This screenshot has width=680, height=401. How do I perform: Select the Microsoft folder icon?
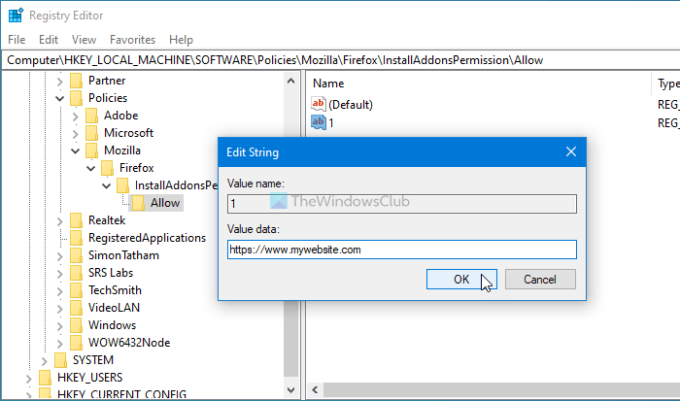pos(92,133)
